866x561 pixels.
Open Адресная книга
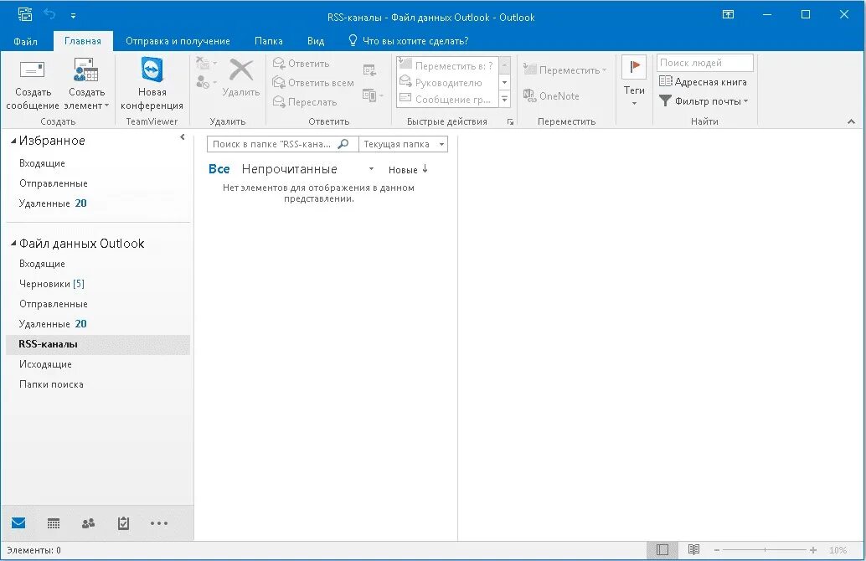(703, 82)
